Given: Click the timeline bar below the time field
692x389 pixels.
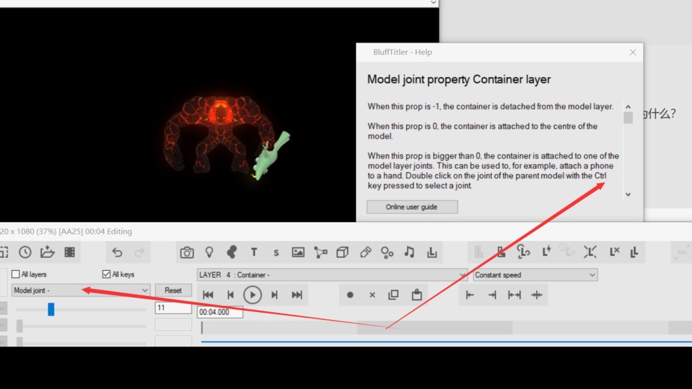Looking at the screenshot, I should 446,328.
